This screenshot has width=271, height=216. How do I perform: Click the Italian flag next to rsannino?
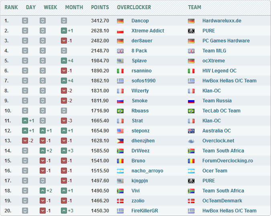[x=120, y=71]
